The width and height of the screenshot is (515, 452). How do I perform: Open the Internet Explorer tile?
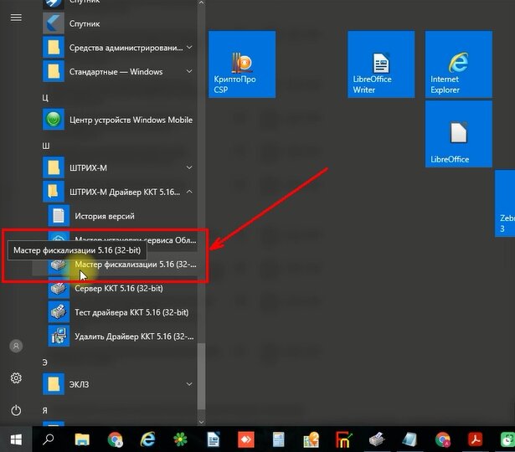(459, 64)
